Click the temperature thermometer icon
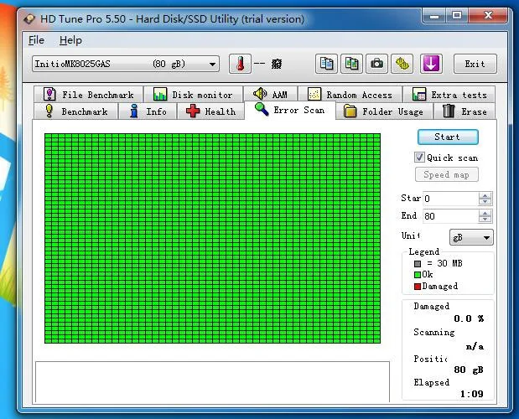This screenshot has height=419, width=519. (x=240, y=64)
